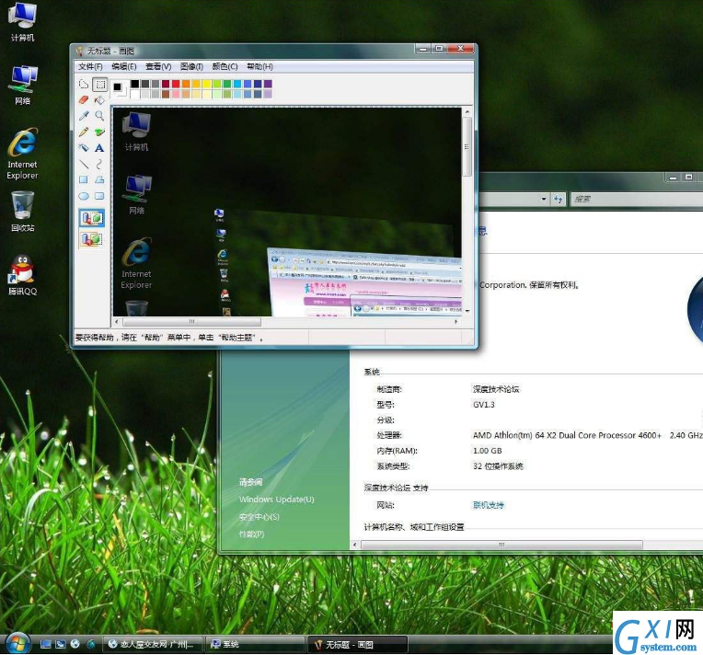Choose the Eraser tool in Paint
The height and width of the screenshot is (655, 703).
click(x=84, y=100)
